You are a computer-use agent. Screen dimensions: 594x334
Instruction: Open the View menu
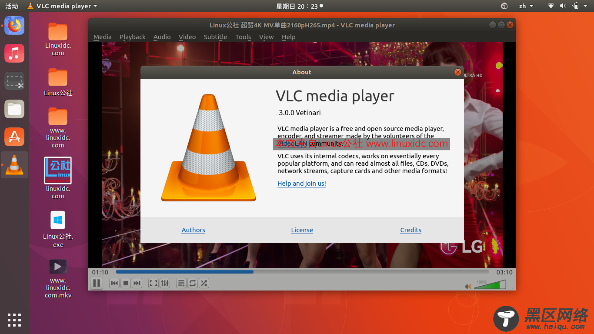pyautogui.click(x=266, y=37)
